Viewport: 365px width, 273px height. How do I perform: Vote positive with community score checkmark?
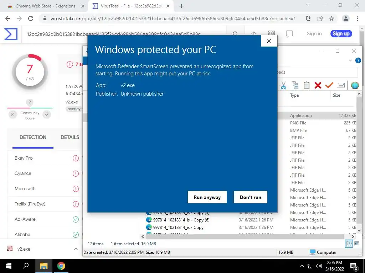[x=47, y=114]
